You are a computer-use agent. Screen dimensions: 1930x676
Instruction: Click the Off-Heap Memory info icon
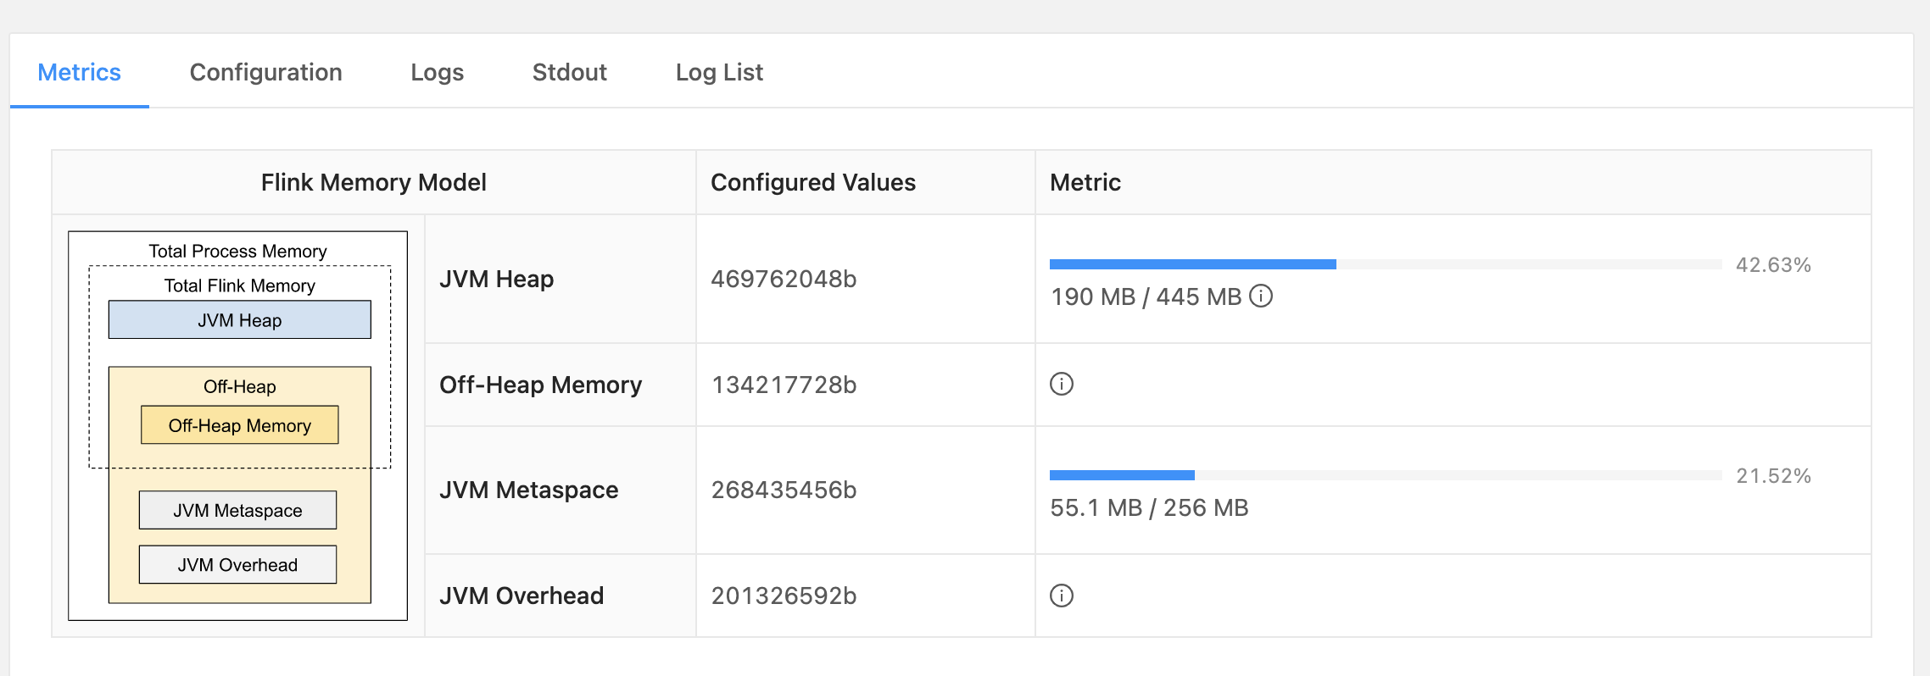(x=1062, y=384)
